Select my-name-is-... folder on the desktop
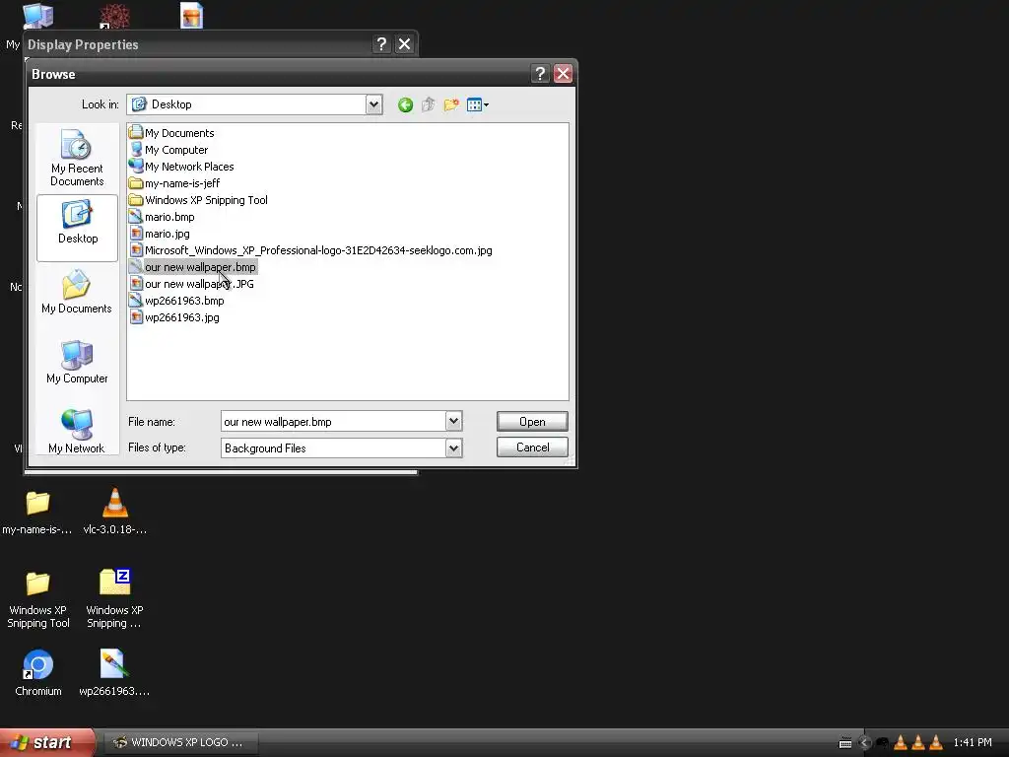The width and height of the screenshot is (1009, 757). pos(37,513)
